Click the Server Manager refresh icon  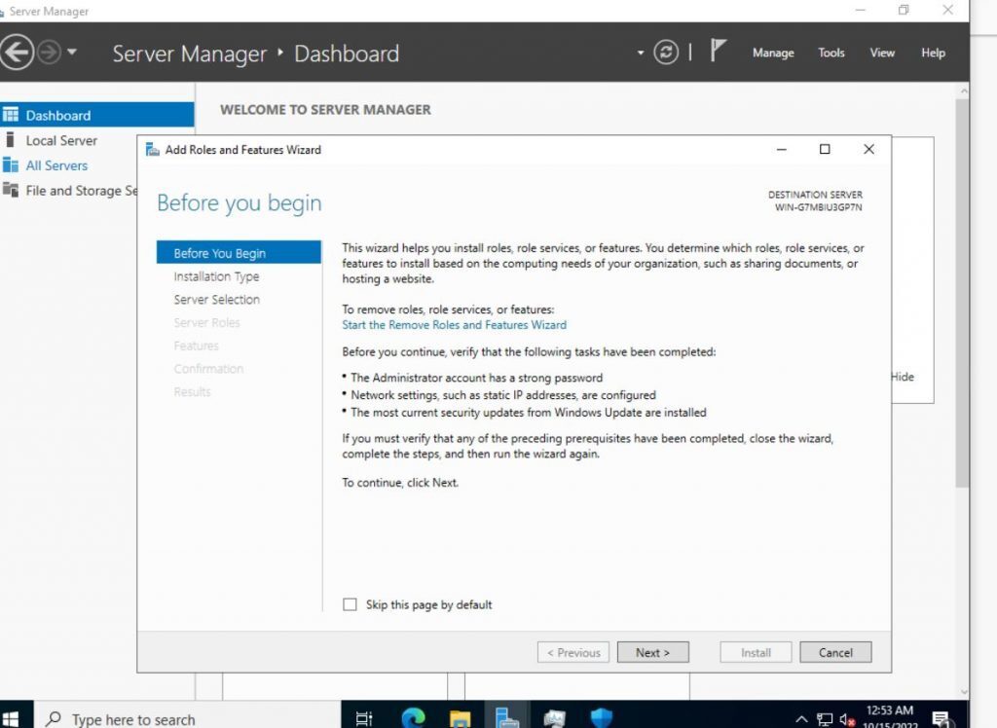point(665,53)
